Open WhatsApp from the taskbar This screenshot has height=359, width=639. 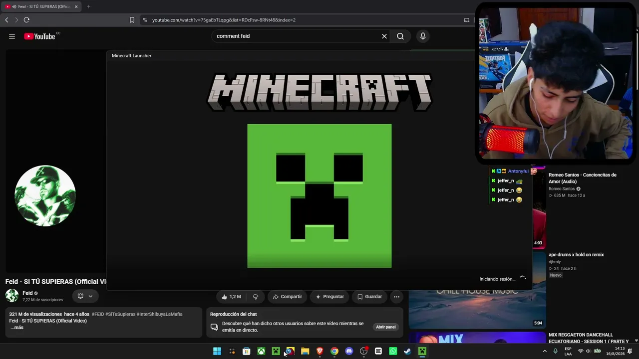(393, 351)
